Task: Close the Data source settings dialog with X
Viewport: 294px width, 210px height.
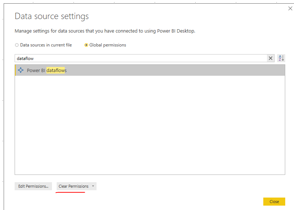Action: pyautogui.click(x=290, y=8)
